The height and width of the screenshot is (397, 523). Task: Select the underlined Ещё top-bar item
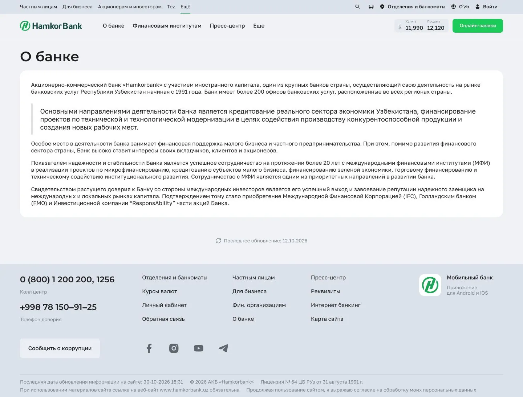tap(185, 7)
